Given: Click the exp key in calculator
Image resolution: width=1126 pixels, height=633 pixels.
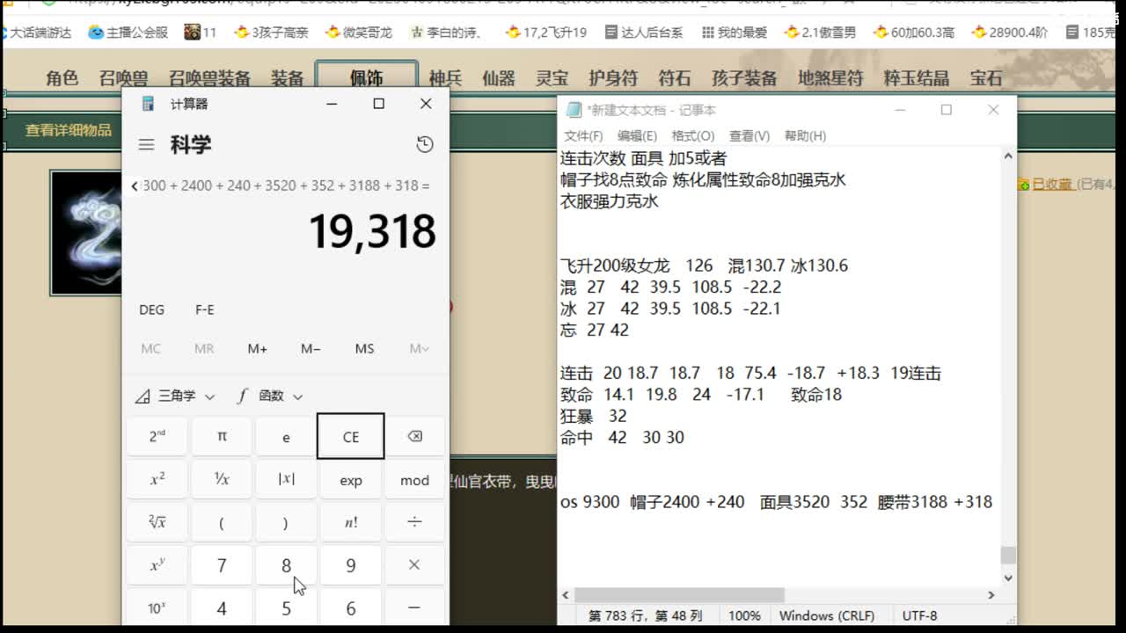Looking at the screenshot, I should tap(350, 480).
